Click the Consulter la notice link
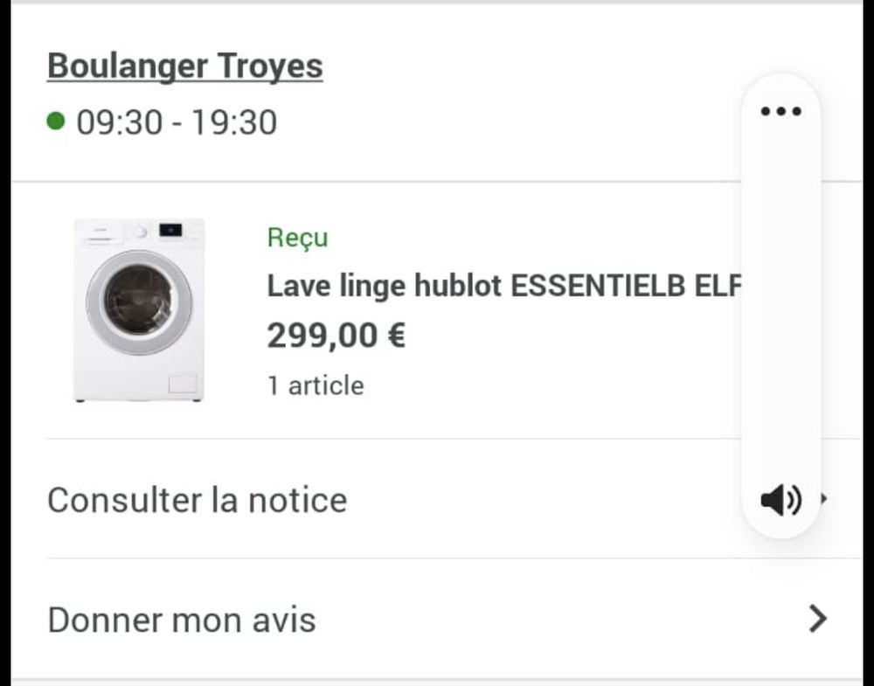 coord(197,500)
